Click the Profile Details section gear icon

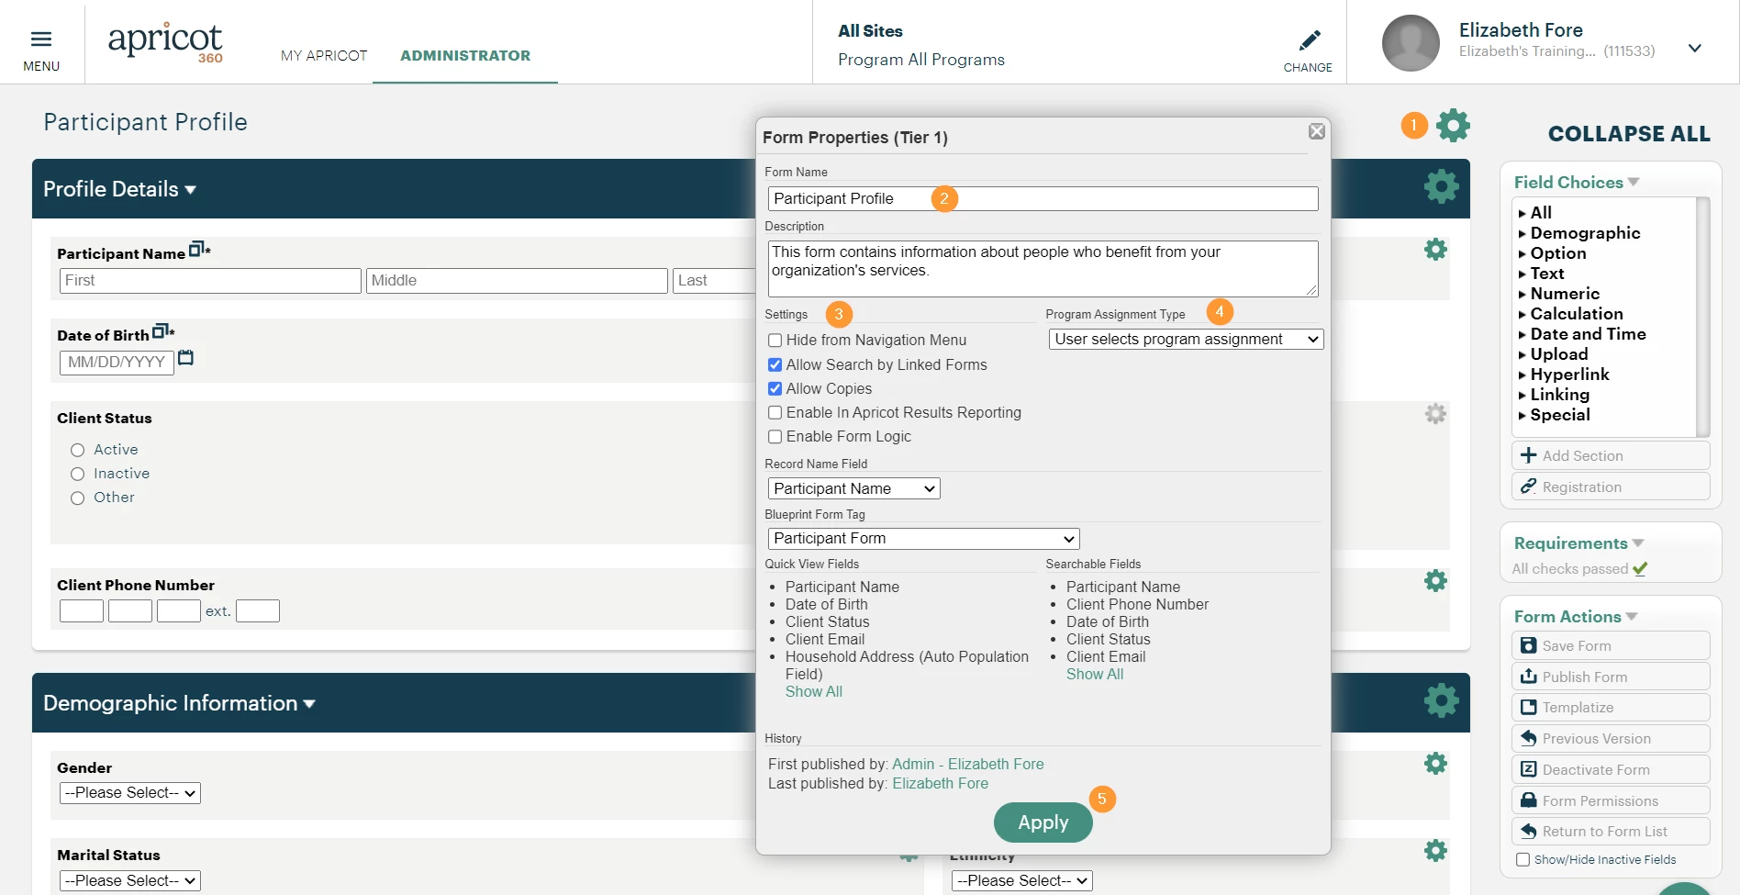[1441, 186]
